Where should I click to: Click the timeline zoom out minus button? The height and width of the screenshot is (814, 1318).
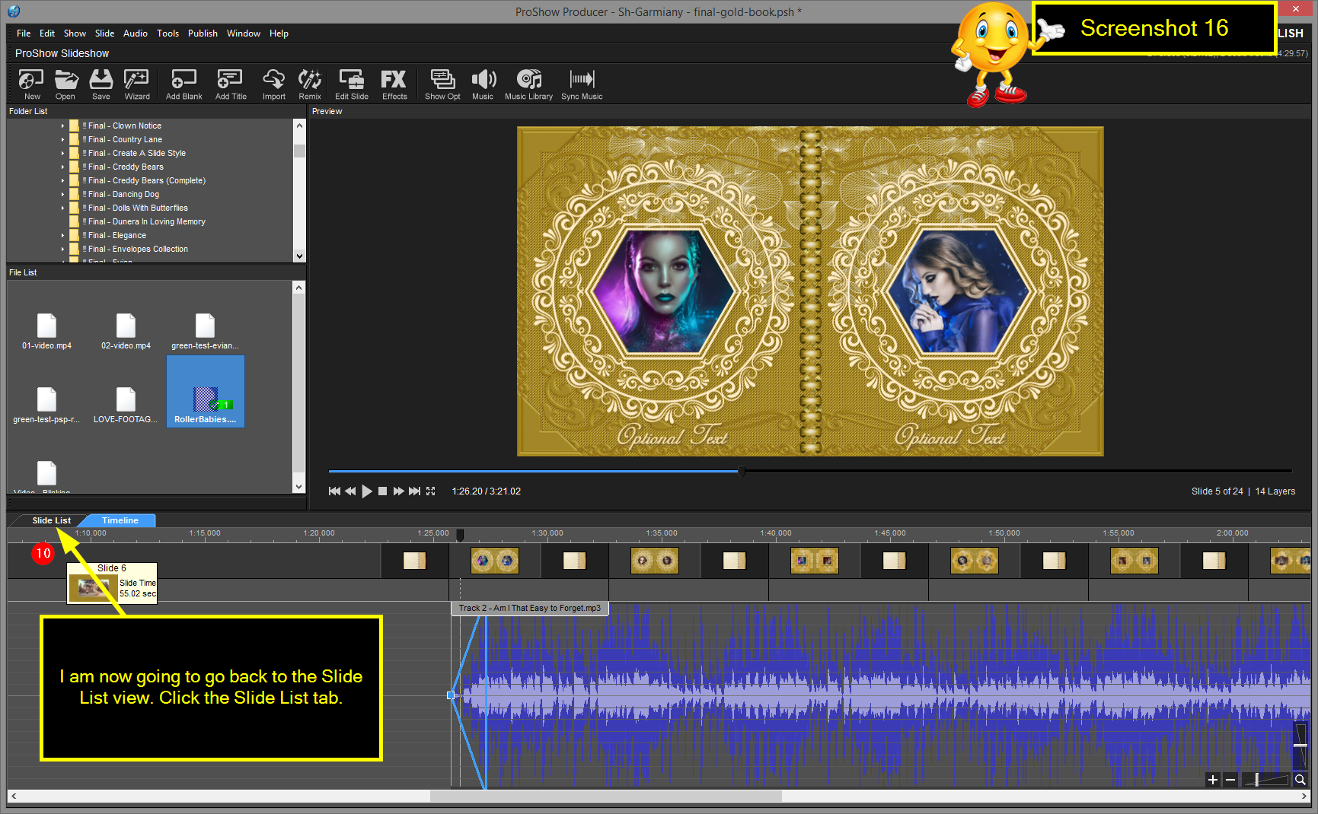coord(1230,780)
